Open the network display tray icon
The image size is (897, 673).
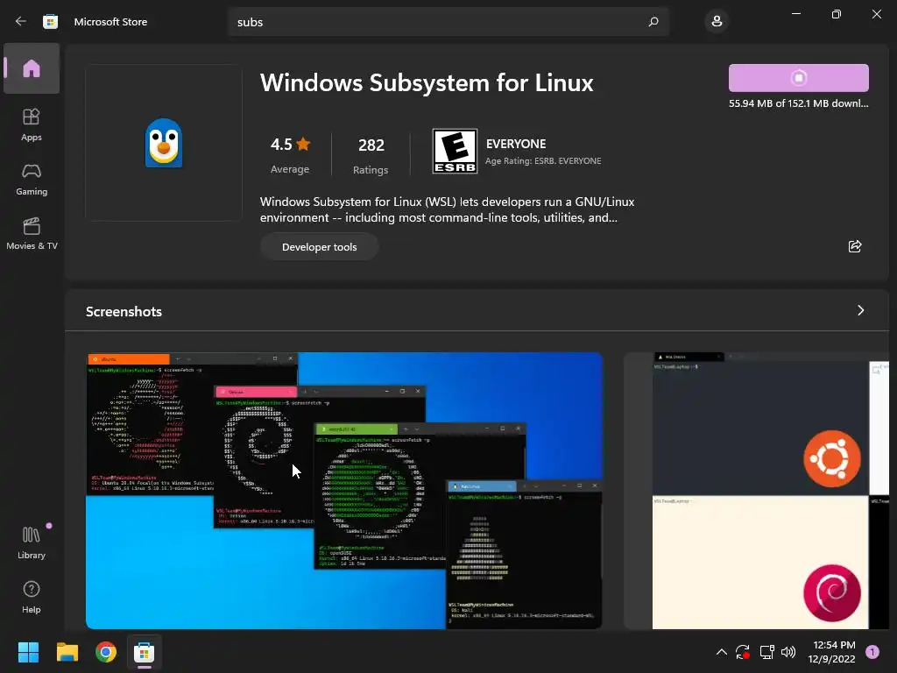766,652
